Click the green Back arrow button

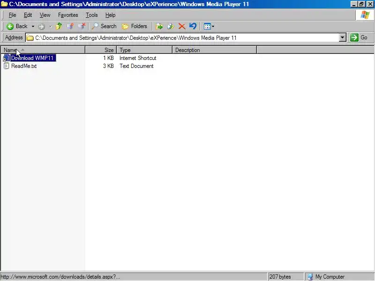tap(16, 26)
